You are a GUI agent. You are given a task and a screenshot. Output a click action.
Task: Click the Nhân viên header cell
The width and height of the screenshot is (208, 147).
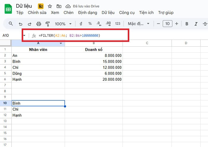point(38,50)
